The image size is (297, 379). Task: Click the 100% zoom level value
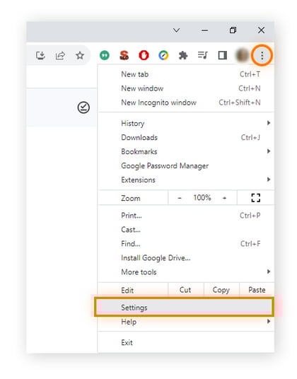point(202,198)
